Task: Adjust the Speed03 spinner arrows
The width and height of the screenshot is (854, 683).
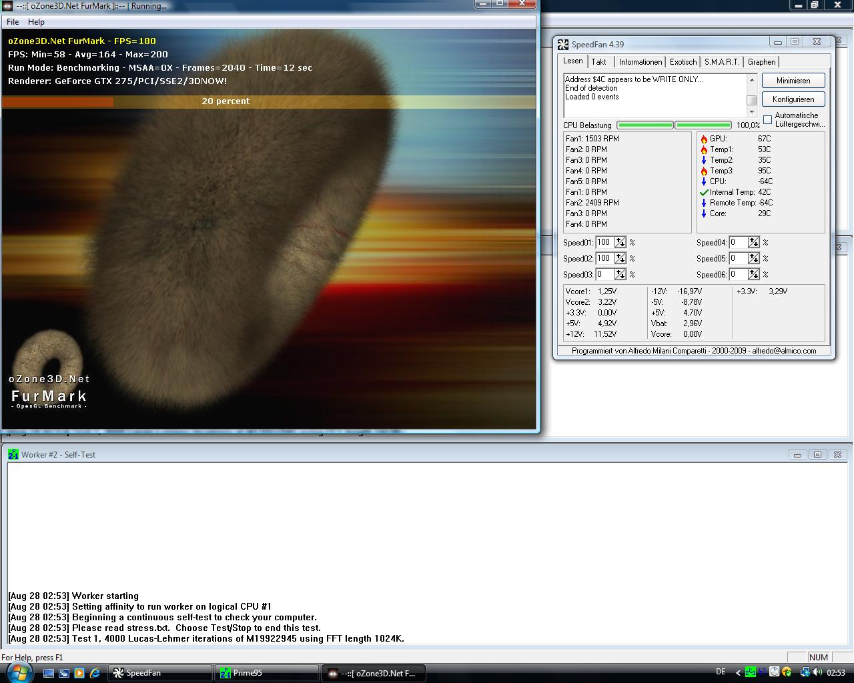Action: pyautogui.click(x=620, y=274)
